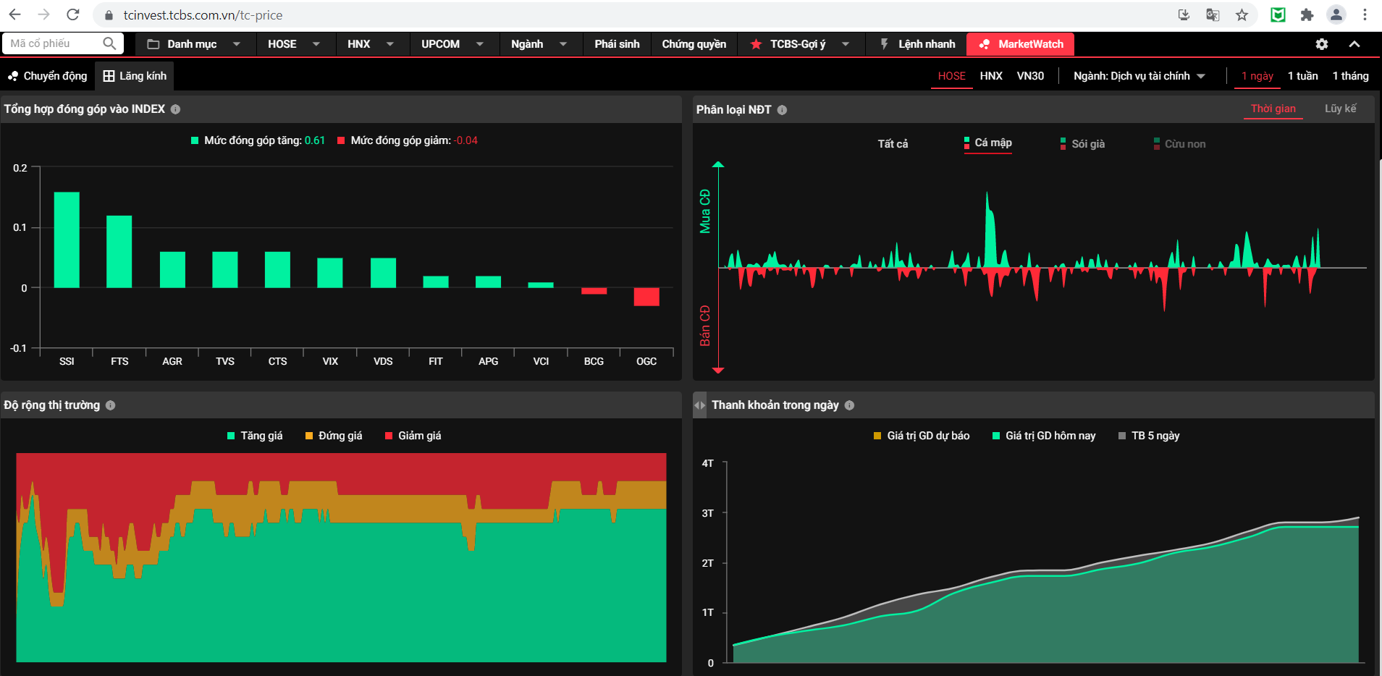The height and width of the screenshot is (676, 1382).
Task: Click the Lệnh nhanh quick order button
Action: 917,44
